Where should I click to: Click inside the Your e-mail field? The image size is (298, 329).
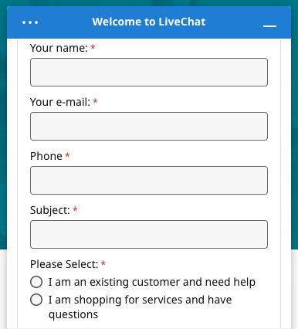coord(149,126)
